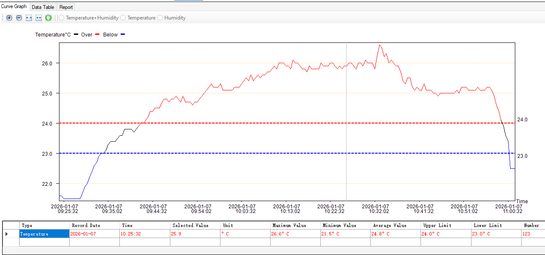Click the Selected Value column header

(187, 225)
